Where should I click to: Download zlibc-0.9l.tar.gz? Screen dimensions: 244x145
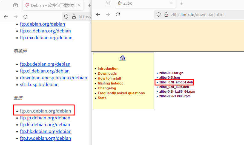[x=171, y=73]
